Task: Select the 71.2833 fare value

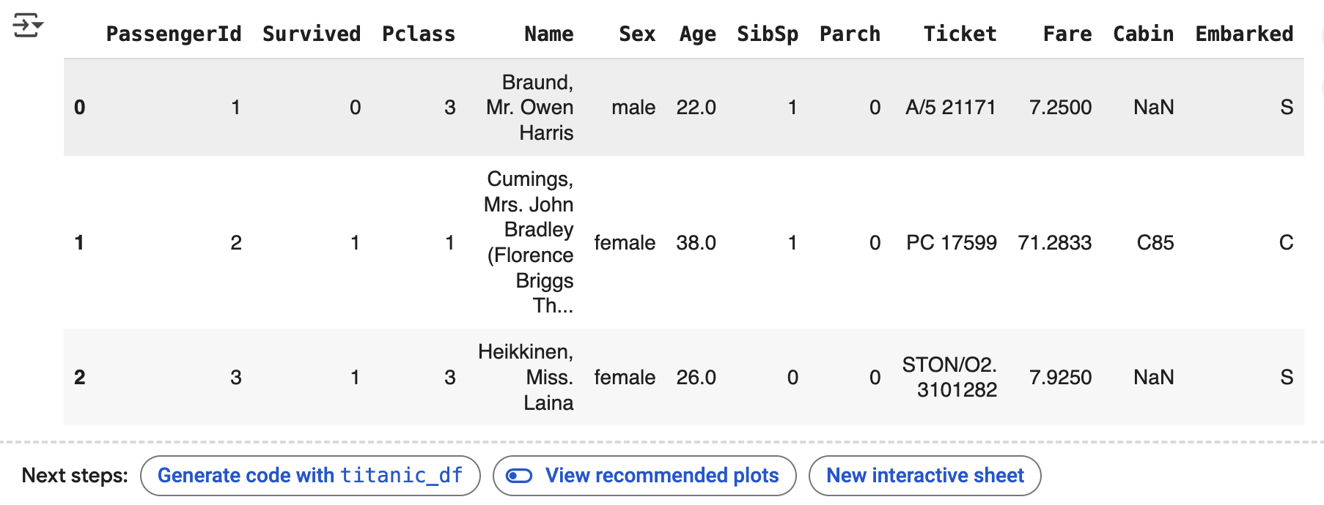Action: (x=1055, y=243)
